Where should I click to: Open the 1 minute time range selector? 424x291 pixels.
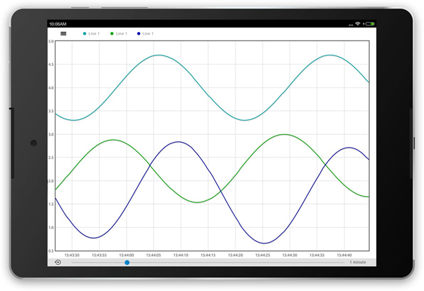click(358, 262)
